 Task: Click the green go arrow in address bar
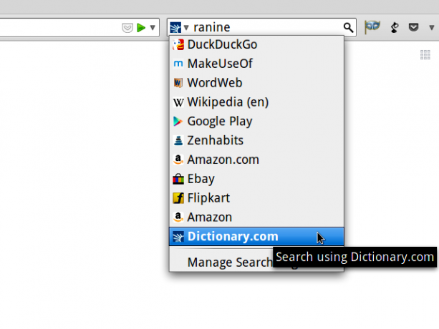click(x=141, y=28)
